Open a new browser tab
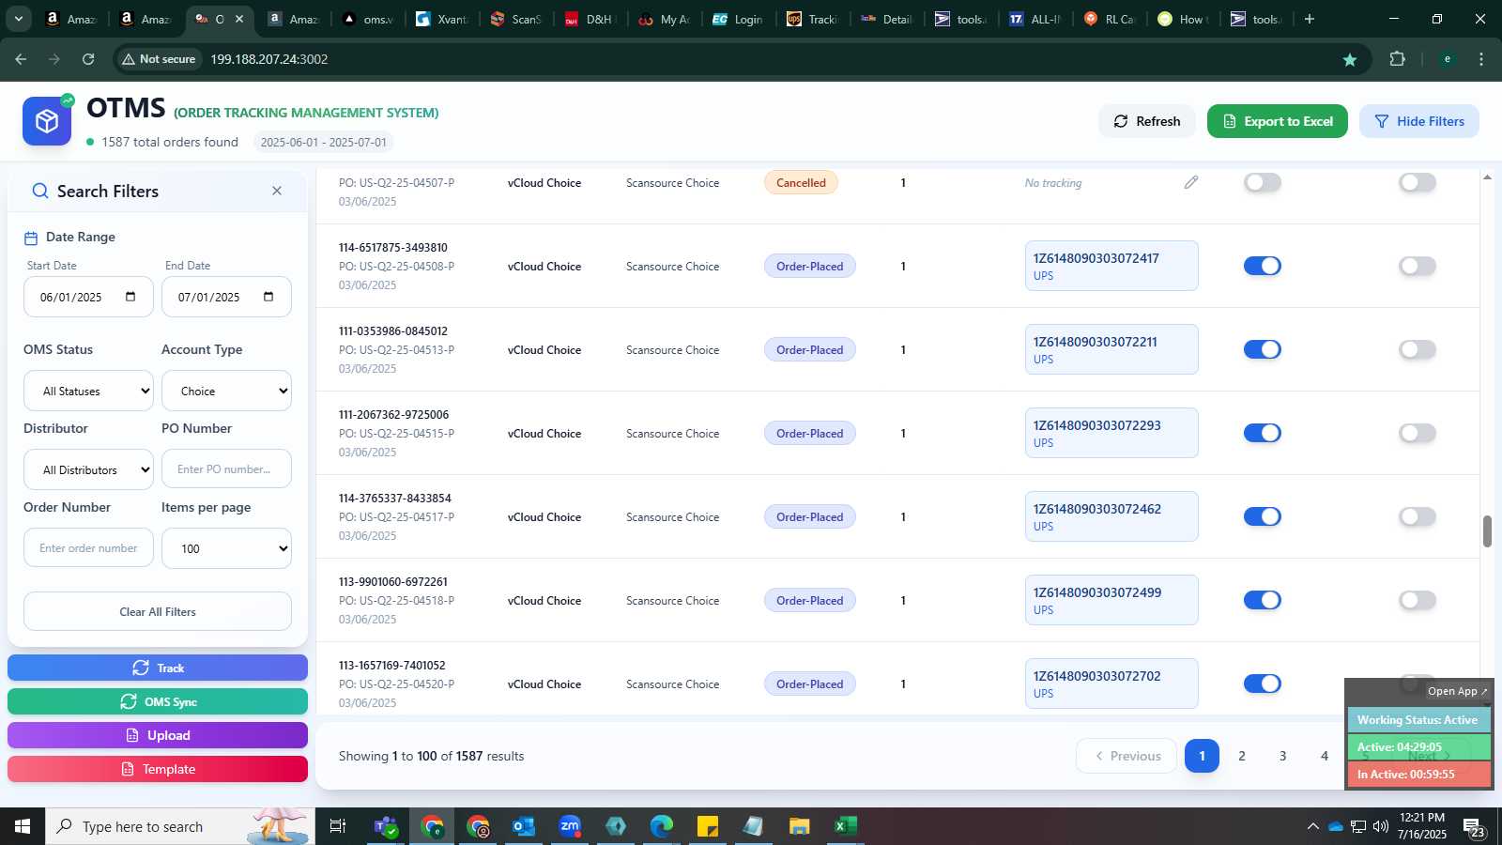 coord(1310,19)
